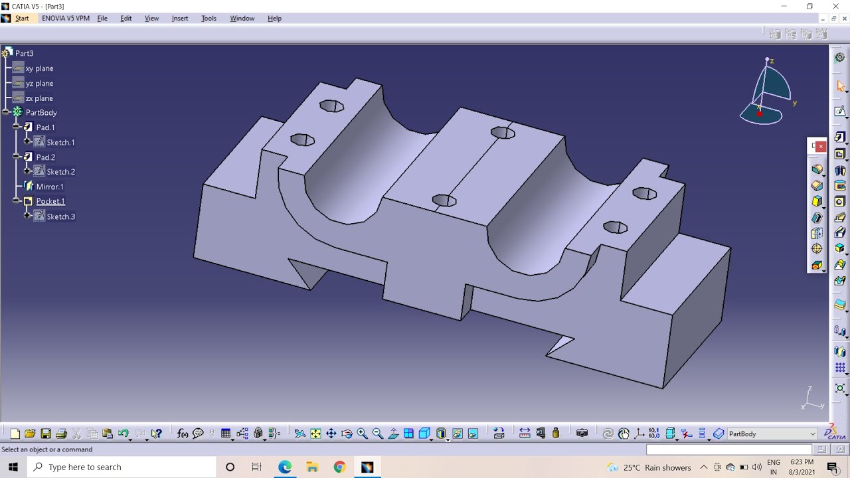Select the Pad tool in right toolbar

[840, 137]
